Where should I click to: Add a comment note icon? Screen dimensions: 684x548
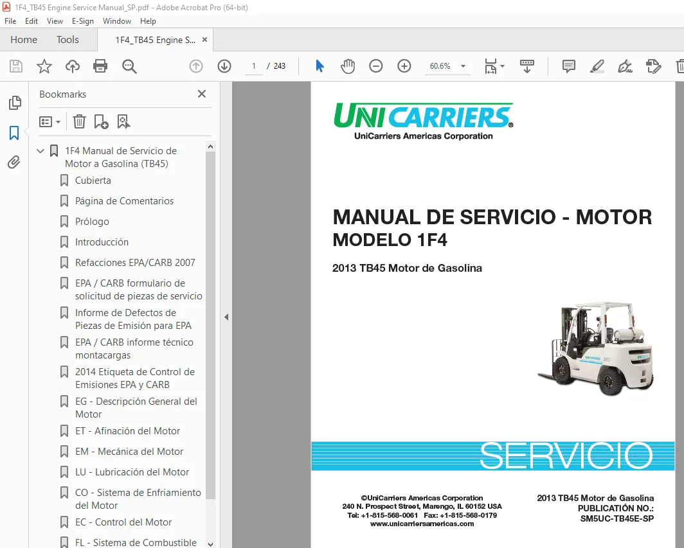568,66
